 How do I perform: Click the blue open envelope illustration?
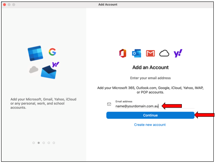click(x=48, y=72)
